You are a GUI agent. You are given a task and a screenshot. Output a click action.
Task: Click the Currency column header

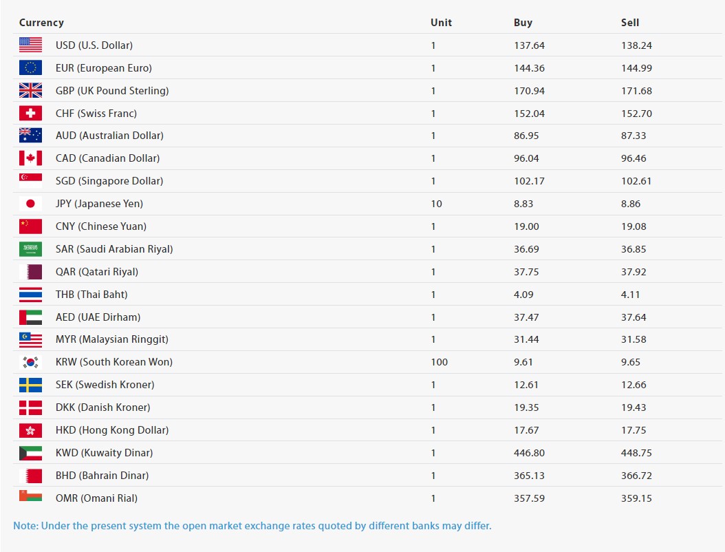[x=41, y=23]
